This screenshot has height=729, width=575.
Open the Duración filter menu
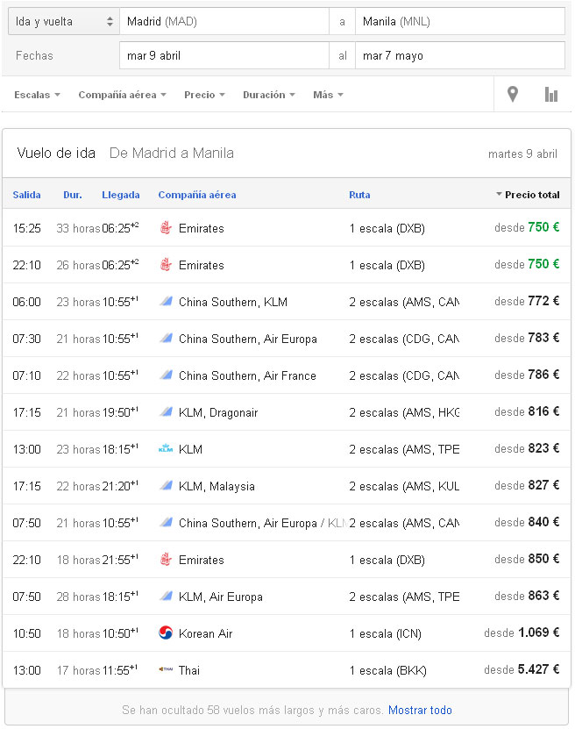pos(269,95)
